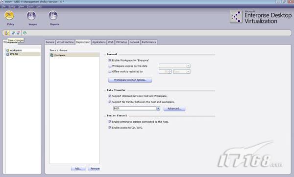Select the 'workspace' entry in list
This screenshot has width=294, height=177.
point(23,50)
